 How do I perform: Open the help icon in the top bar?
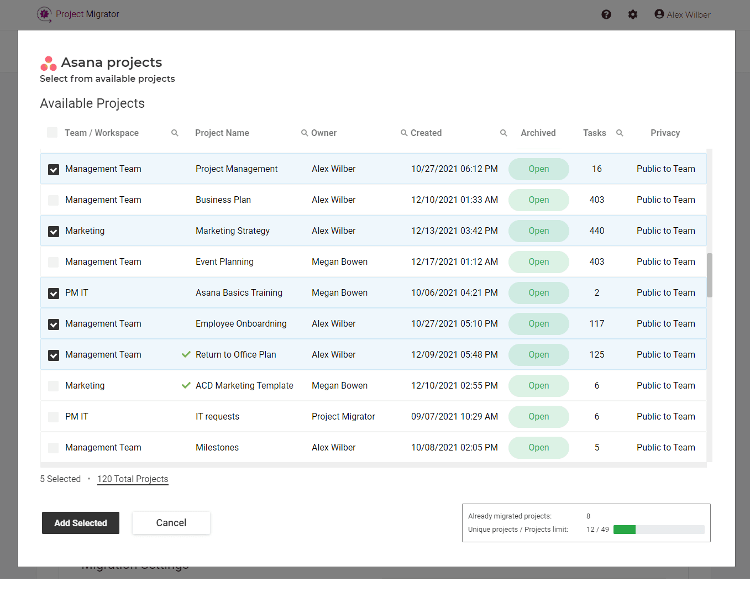[x=606, y=14]
